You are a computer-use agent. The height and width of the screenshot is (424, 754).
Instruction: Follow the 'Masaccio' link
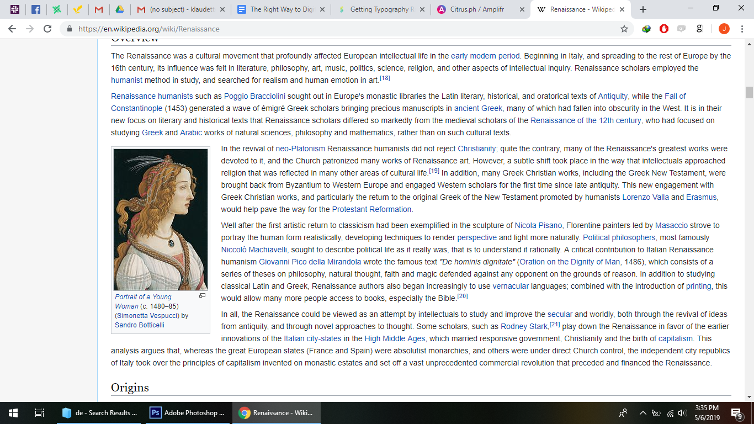pyautogui.click(x=671, y=225)
